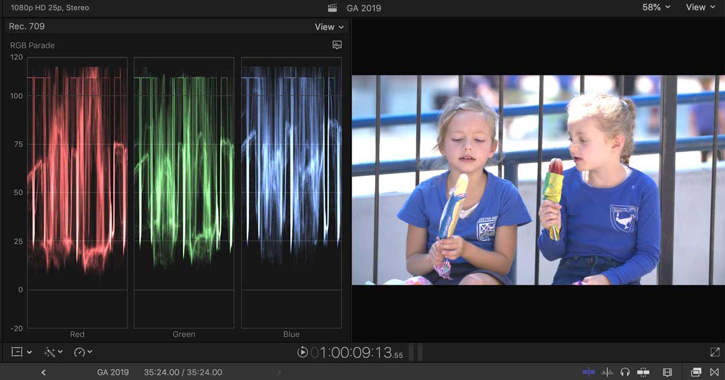
Task: Click the GA 2019 title in viewer header
Action: pos(364,8)
